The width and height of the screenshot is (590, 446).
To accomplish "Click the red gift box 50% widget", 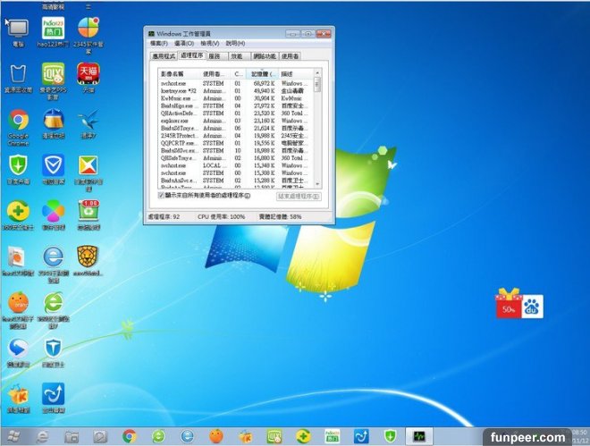I will (509, 306).
